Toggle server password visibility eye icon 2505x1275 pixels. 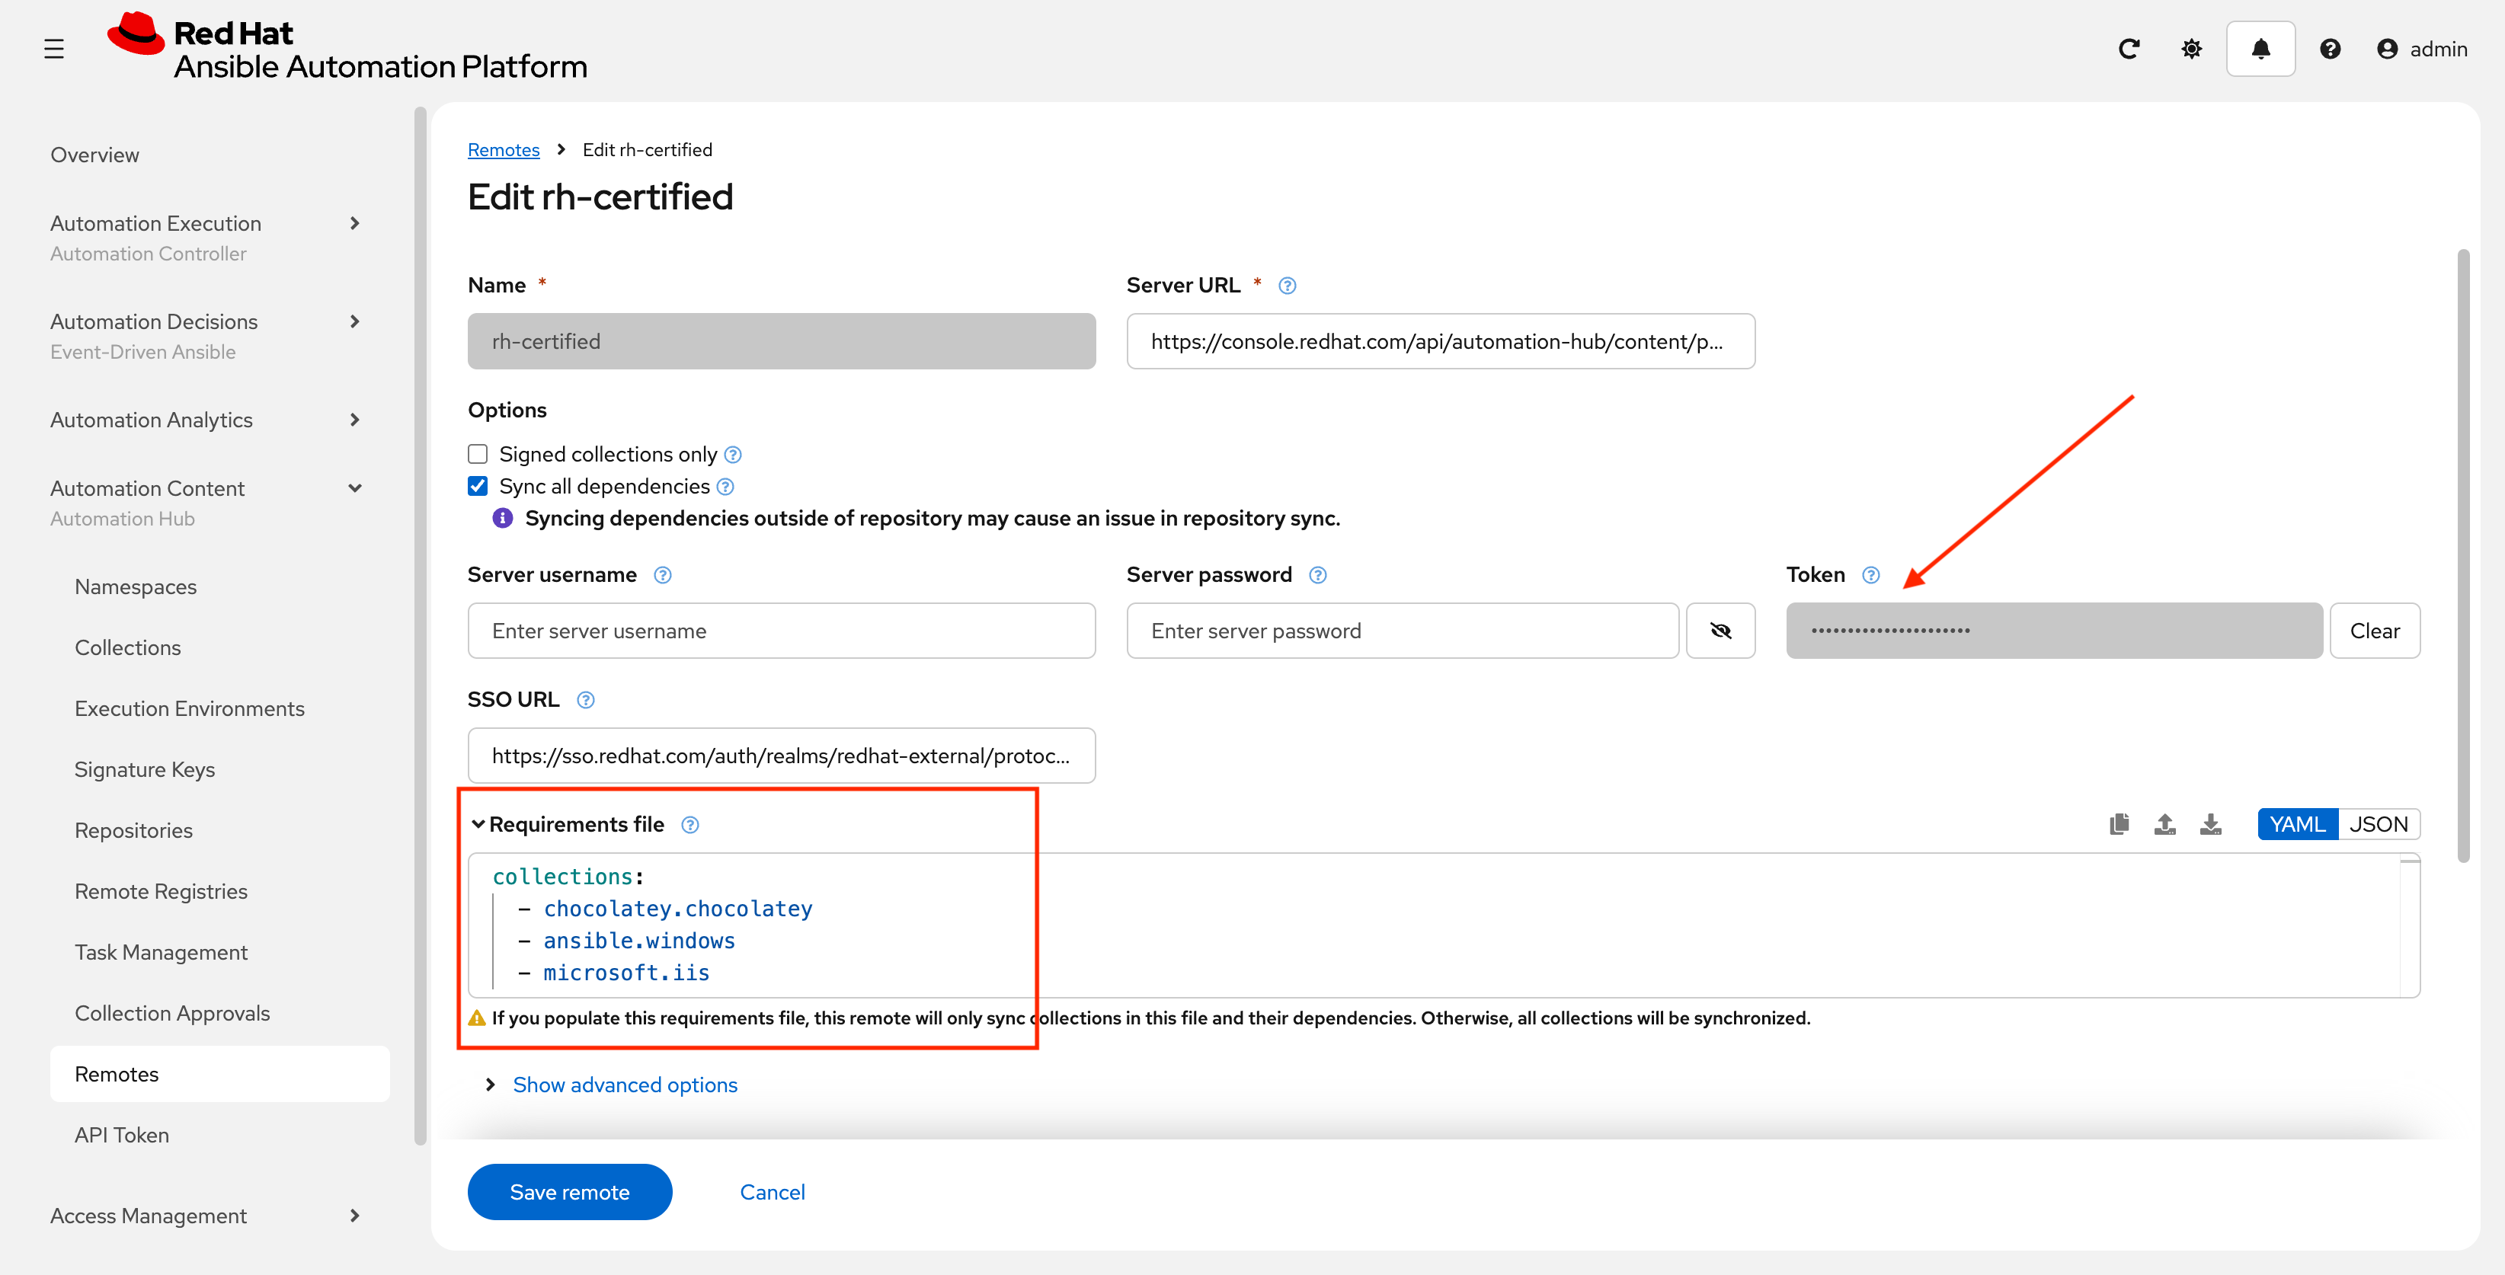(1720, 631)
